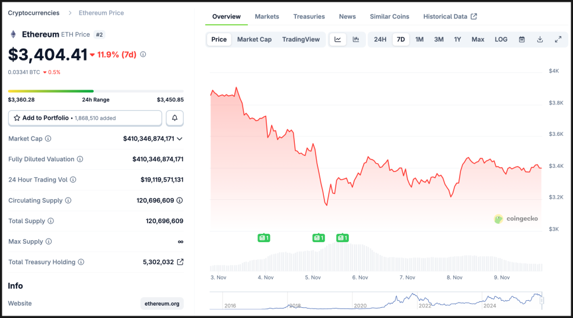Click Add to Portfolio button
573x318 pixels.
[85, 118]
